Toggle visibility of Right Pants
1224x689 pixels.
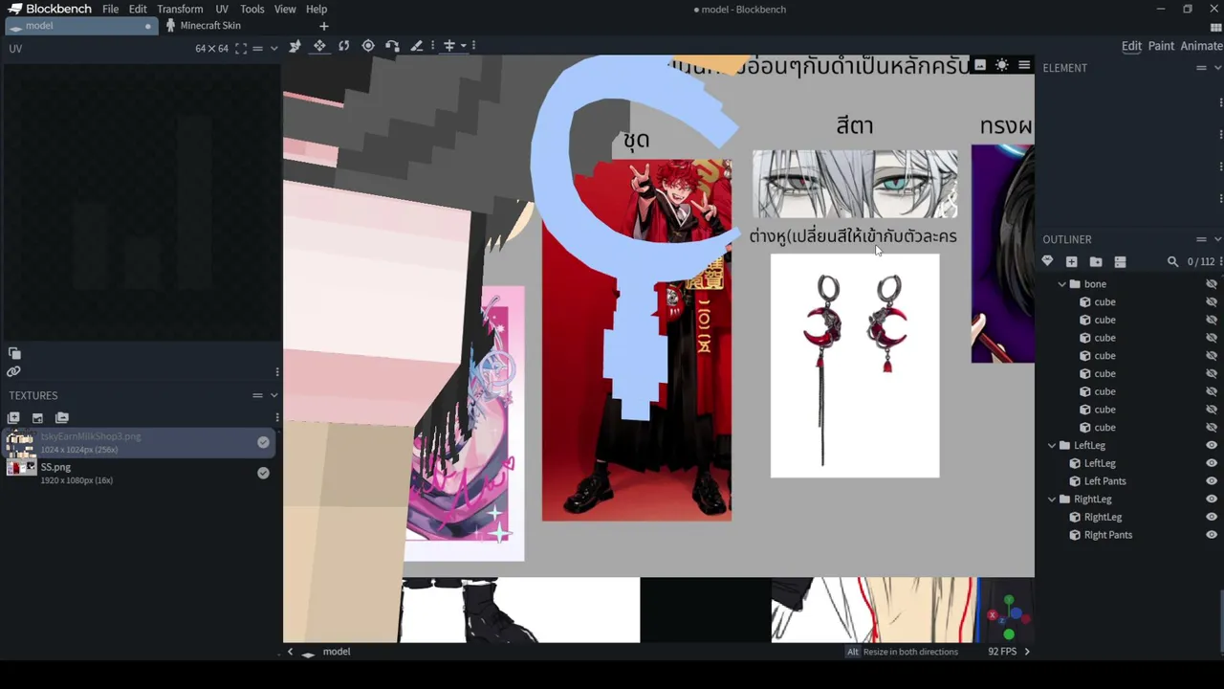click(1212, 535)
